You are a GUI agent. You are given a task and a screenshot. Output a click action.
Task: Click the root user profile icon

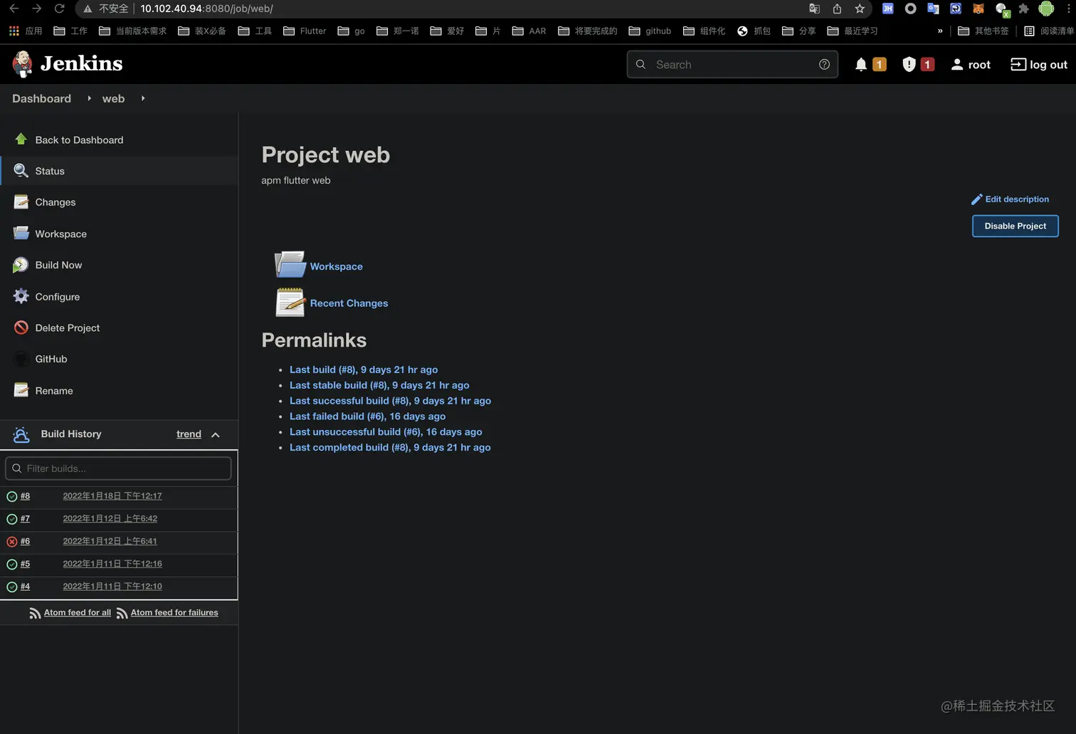pos(957,65)
